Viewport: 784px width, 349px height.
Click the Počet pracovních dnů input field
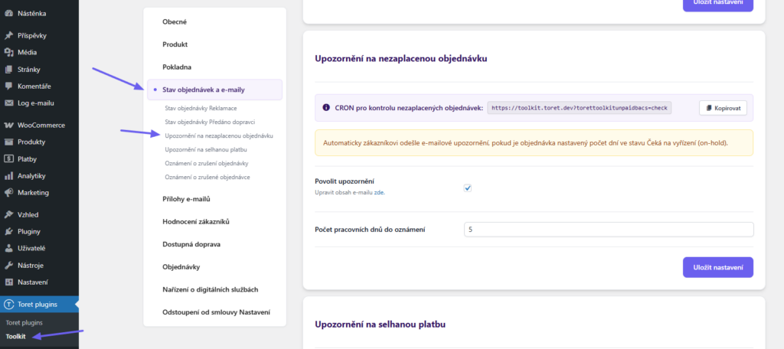tap(609, 230)
